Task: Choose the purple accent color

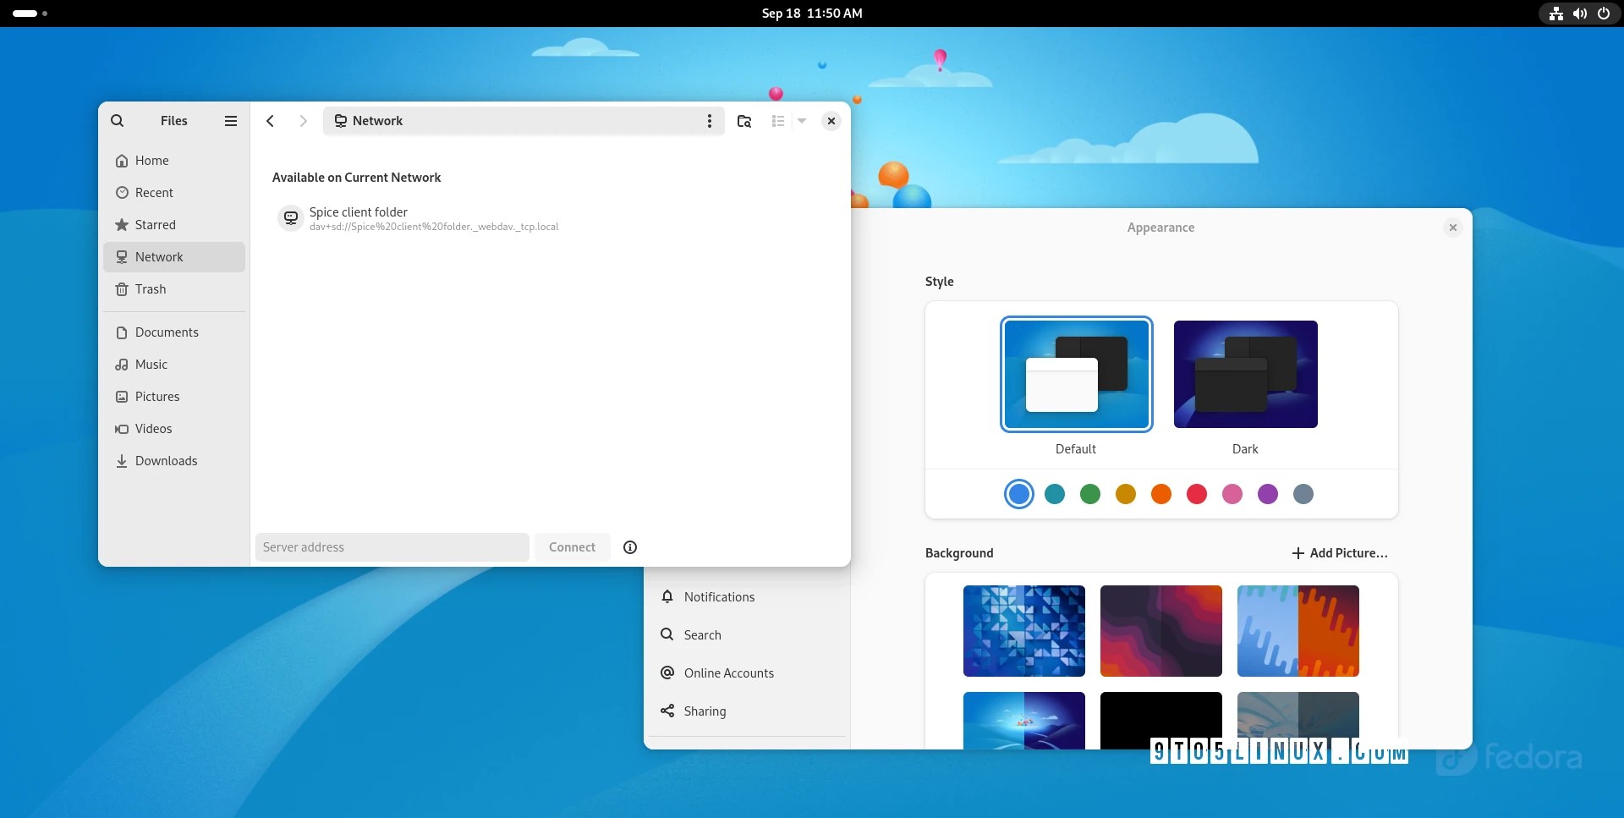Action: [x=1268, y=494]
